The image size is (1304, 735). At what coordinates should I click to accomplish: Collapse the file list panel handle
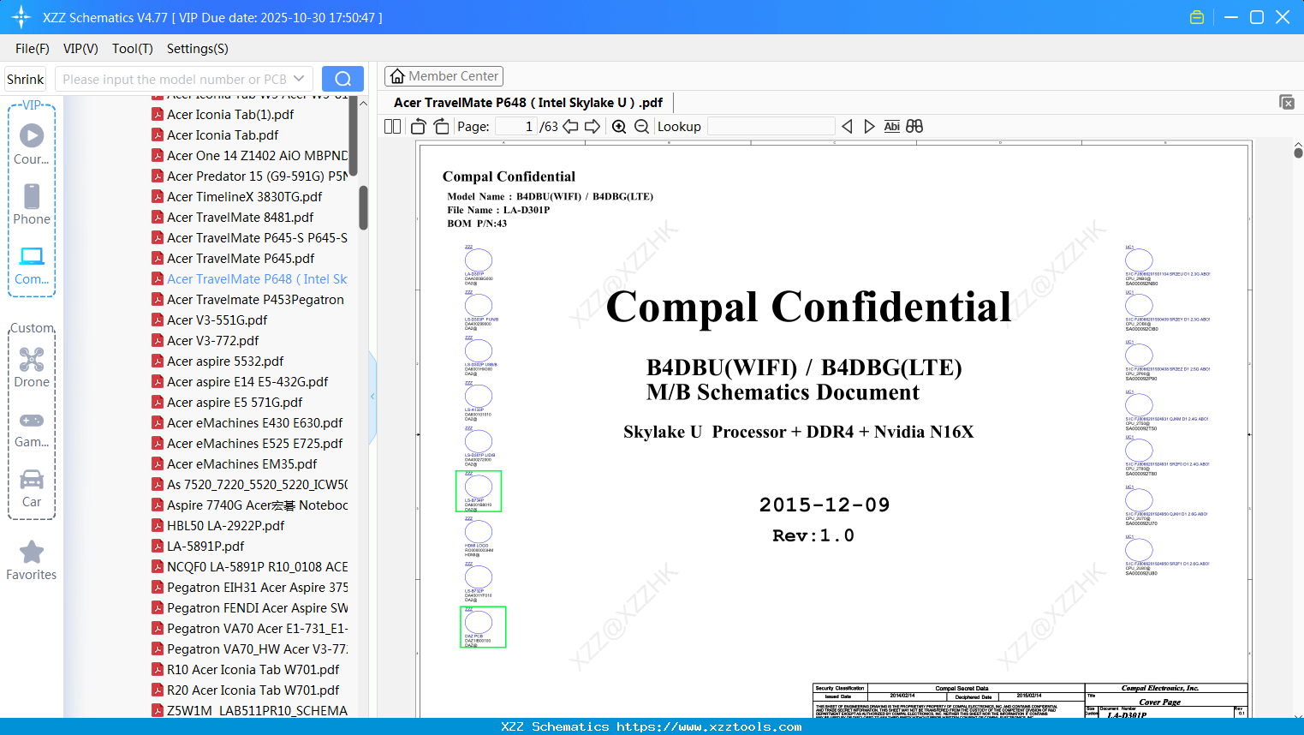[x=372, y=397]
